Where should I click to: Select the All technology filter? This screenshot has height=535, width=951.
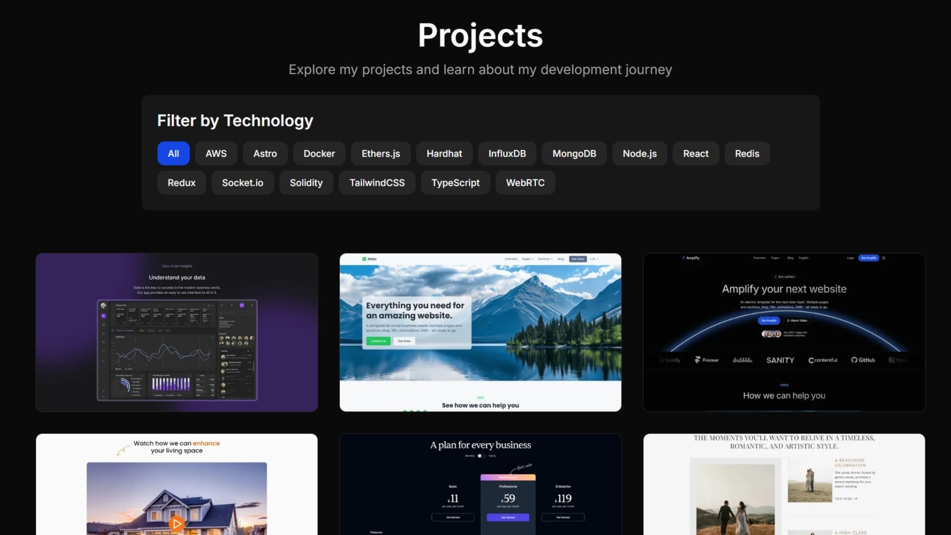173,154
